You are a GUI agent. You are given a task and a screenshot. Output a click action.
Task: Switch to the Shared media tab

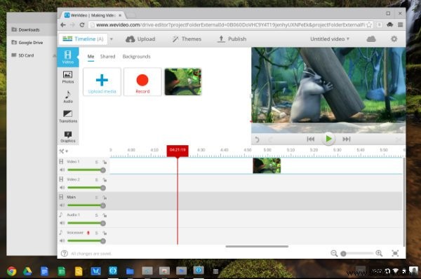[x=107, y=56]
